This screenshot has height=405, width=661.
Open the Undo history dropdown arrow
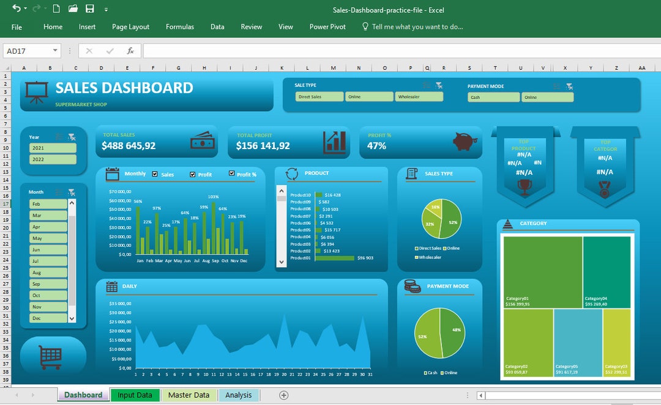coord(25,8)
